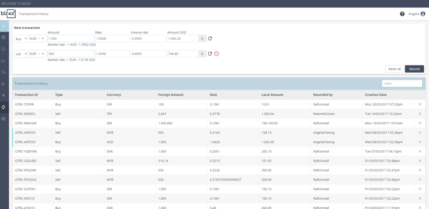This screenshot has width=429, height=209.
Task: Sort by Currency column header
Action: [x=114, y=94]
